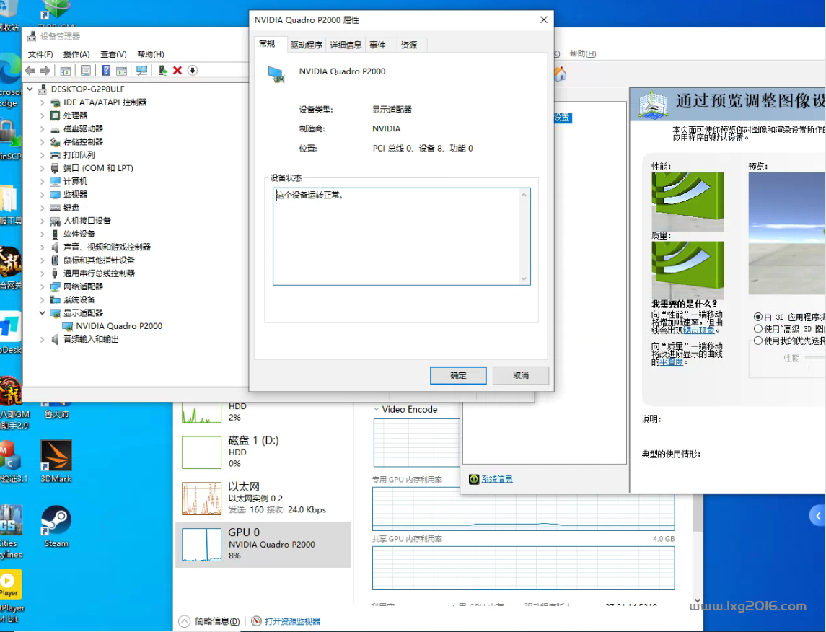This screenshot has height=632, width=826.
Task: Collapse the 显示适配器 tree node
Action: point(42,313)
